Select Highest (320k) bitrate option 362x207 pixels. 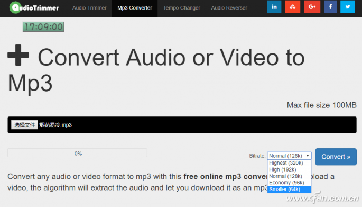[289, 163]
